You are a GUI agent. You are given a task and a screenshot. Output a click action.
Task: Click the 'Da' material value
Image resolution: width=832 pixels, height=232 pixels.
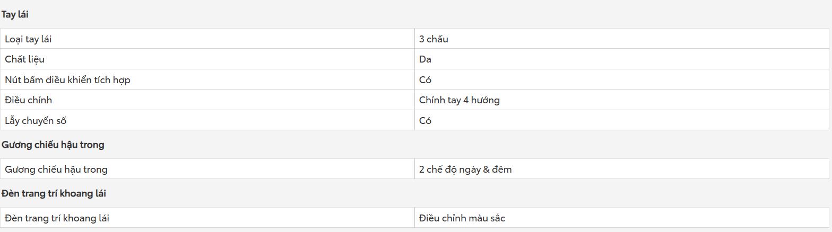pos(425,59)
